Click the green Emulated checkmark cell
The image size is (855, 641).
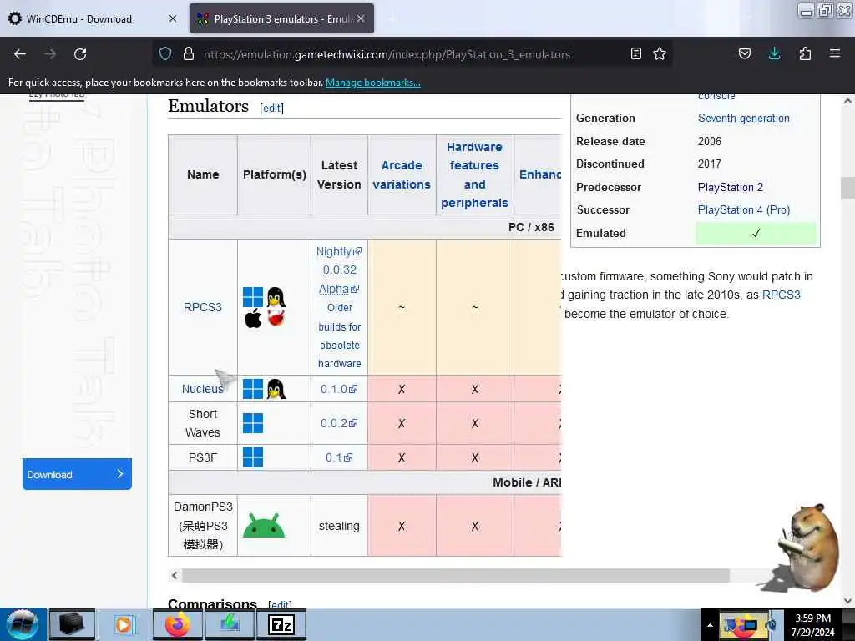[x=756, y=234]
